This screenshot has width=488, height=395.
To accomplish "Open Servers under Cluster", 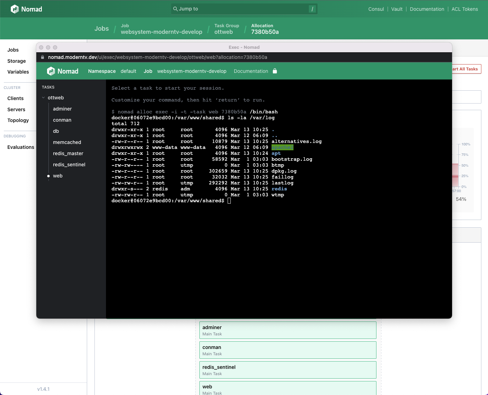I will pyautogui.click(x=16, y=109).
